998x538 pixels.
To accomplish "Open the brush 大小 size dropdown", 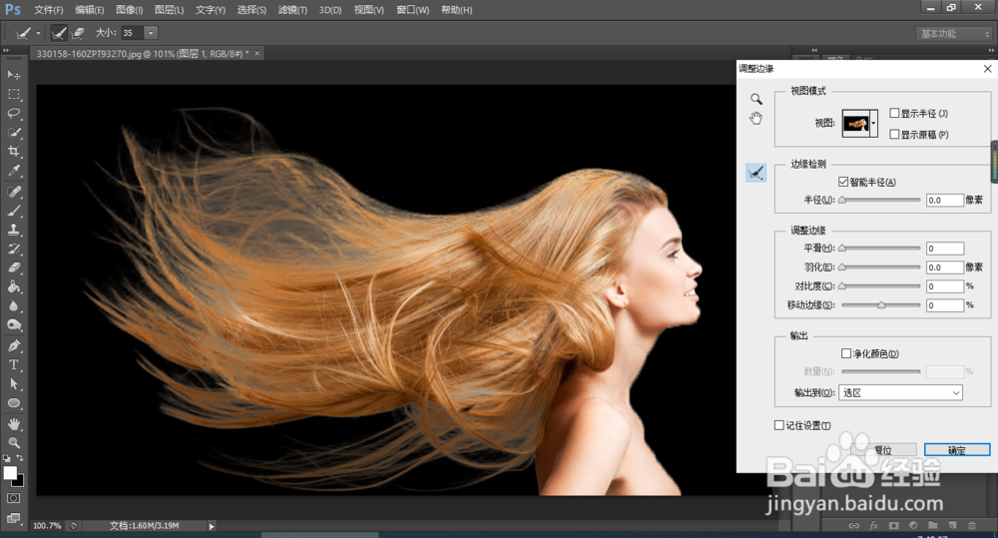I will pyautogui.click(x=151, y=33).
